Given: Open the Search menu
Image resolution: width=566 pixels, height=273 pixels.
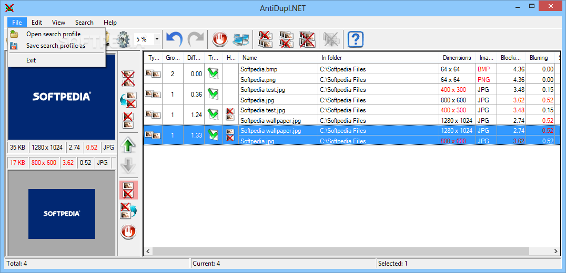Looking at the screenshot, I should (84, 23).
